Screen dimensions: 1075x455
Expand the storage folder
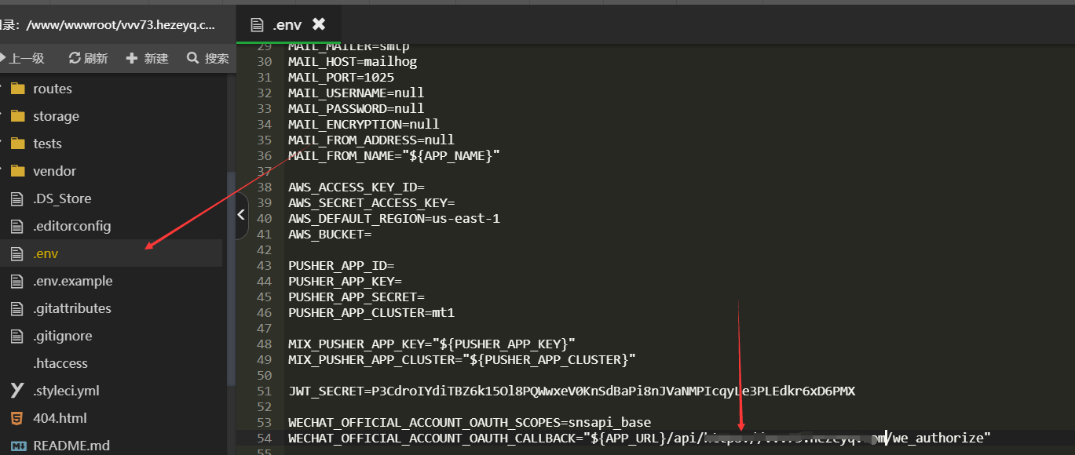coord(55,116)
